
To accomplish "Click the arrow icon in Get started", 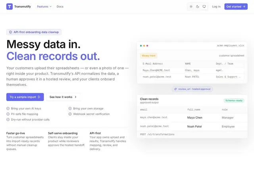I will click(x=244, y=6).
